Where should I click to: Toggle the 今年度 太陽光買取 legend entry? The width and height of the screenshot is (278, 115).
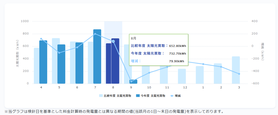click(151, 96)
